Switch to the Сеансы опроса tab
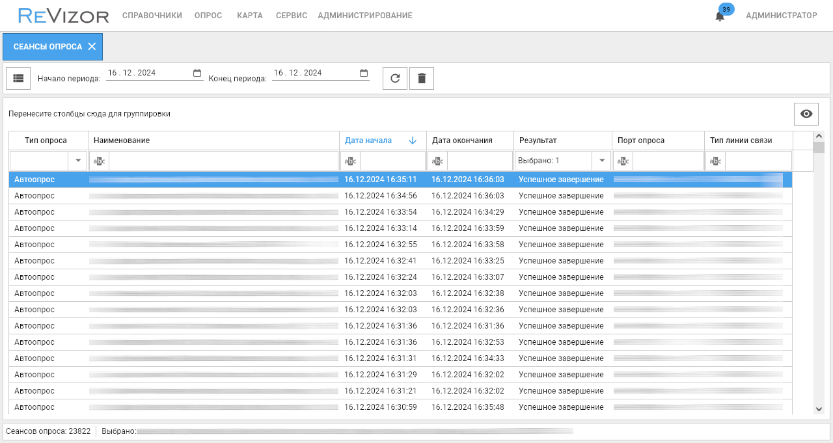 click(48, 47)
